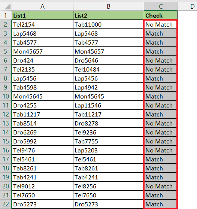Viewport: 197px width, 209px height.
Task: Click cell containing Lap11546
Action: 109,105
